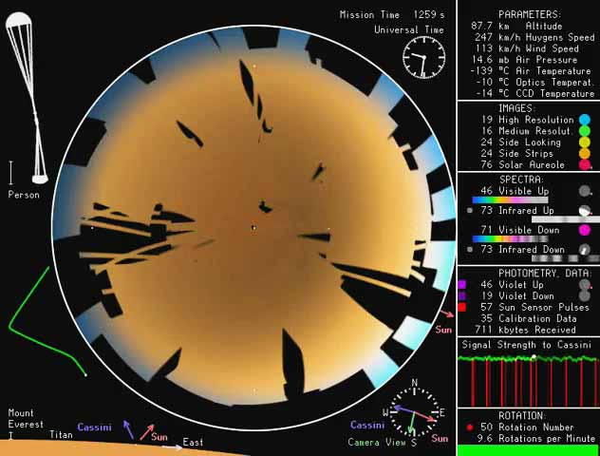Click the purple Cassini arrow near Titan
Image resolution: width=600 pixels, height=456 pixels.
pos(128,429)
